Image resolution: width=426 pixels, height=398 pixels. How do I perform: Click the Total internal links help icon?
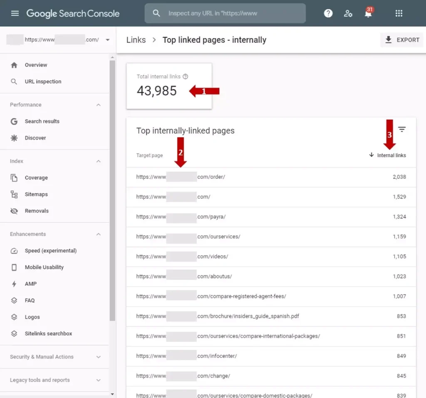click(x=185, y=76)
